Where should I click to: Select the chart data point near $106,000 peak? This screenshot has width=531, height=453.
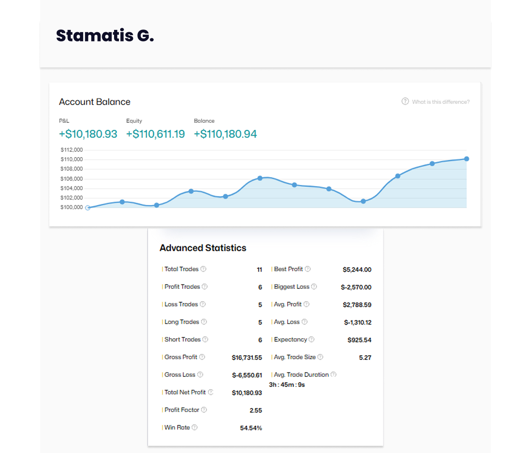coord(260,178)
